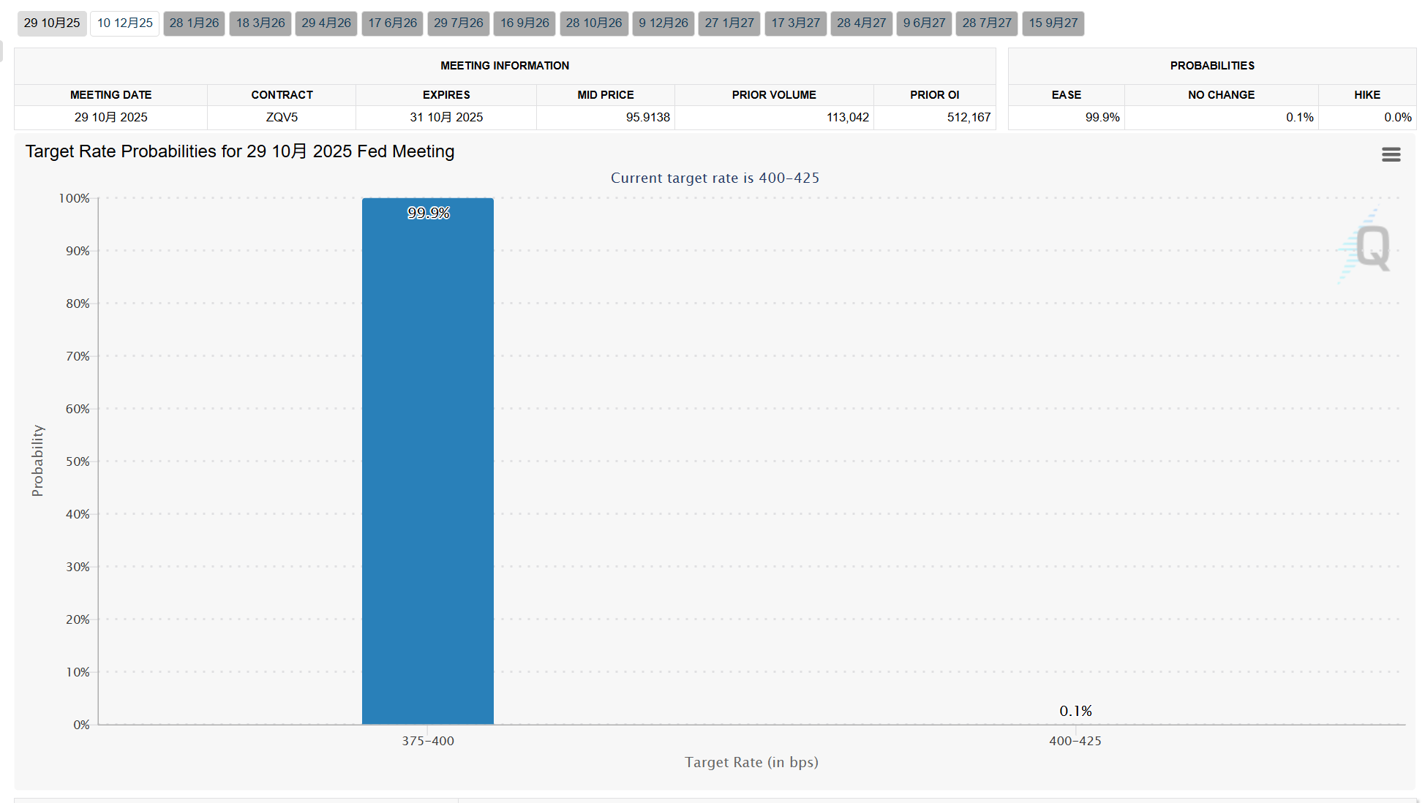The width and height of the screenshot is (1425, 803).
Task: Click the blue 375-400 probability bar
Action: coord(428,461)
